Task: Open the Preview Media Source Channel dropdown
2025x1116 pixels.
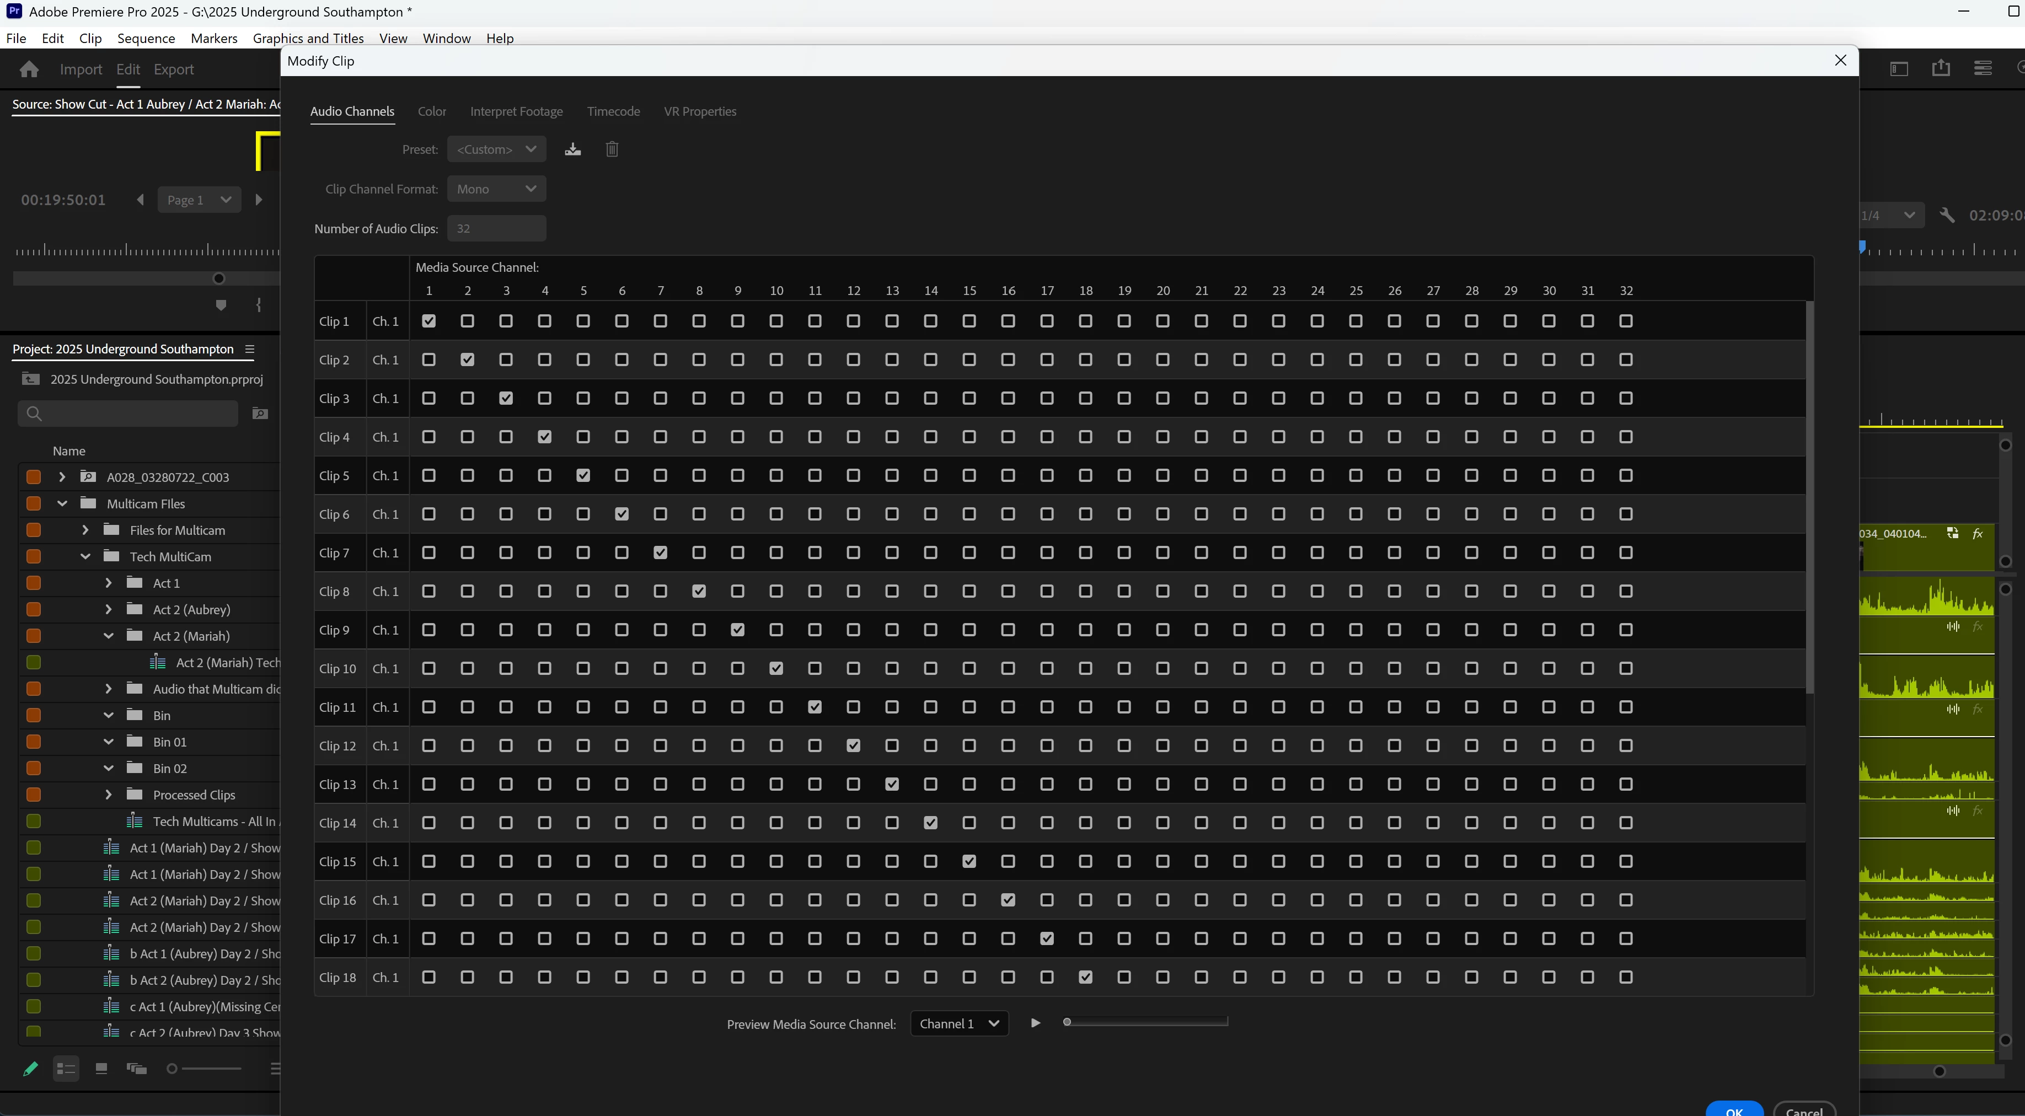Action: point(958,1023)
